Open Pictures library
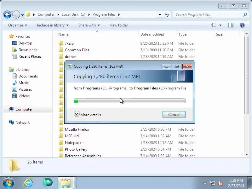Screen dimensions: 252x189 coord(25,89)
